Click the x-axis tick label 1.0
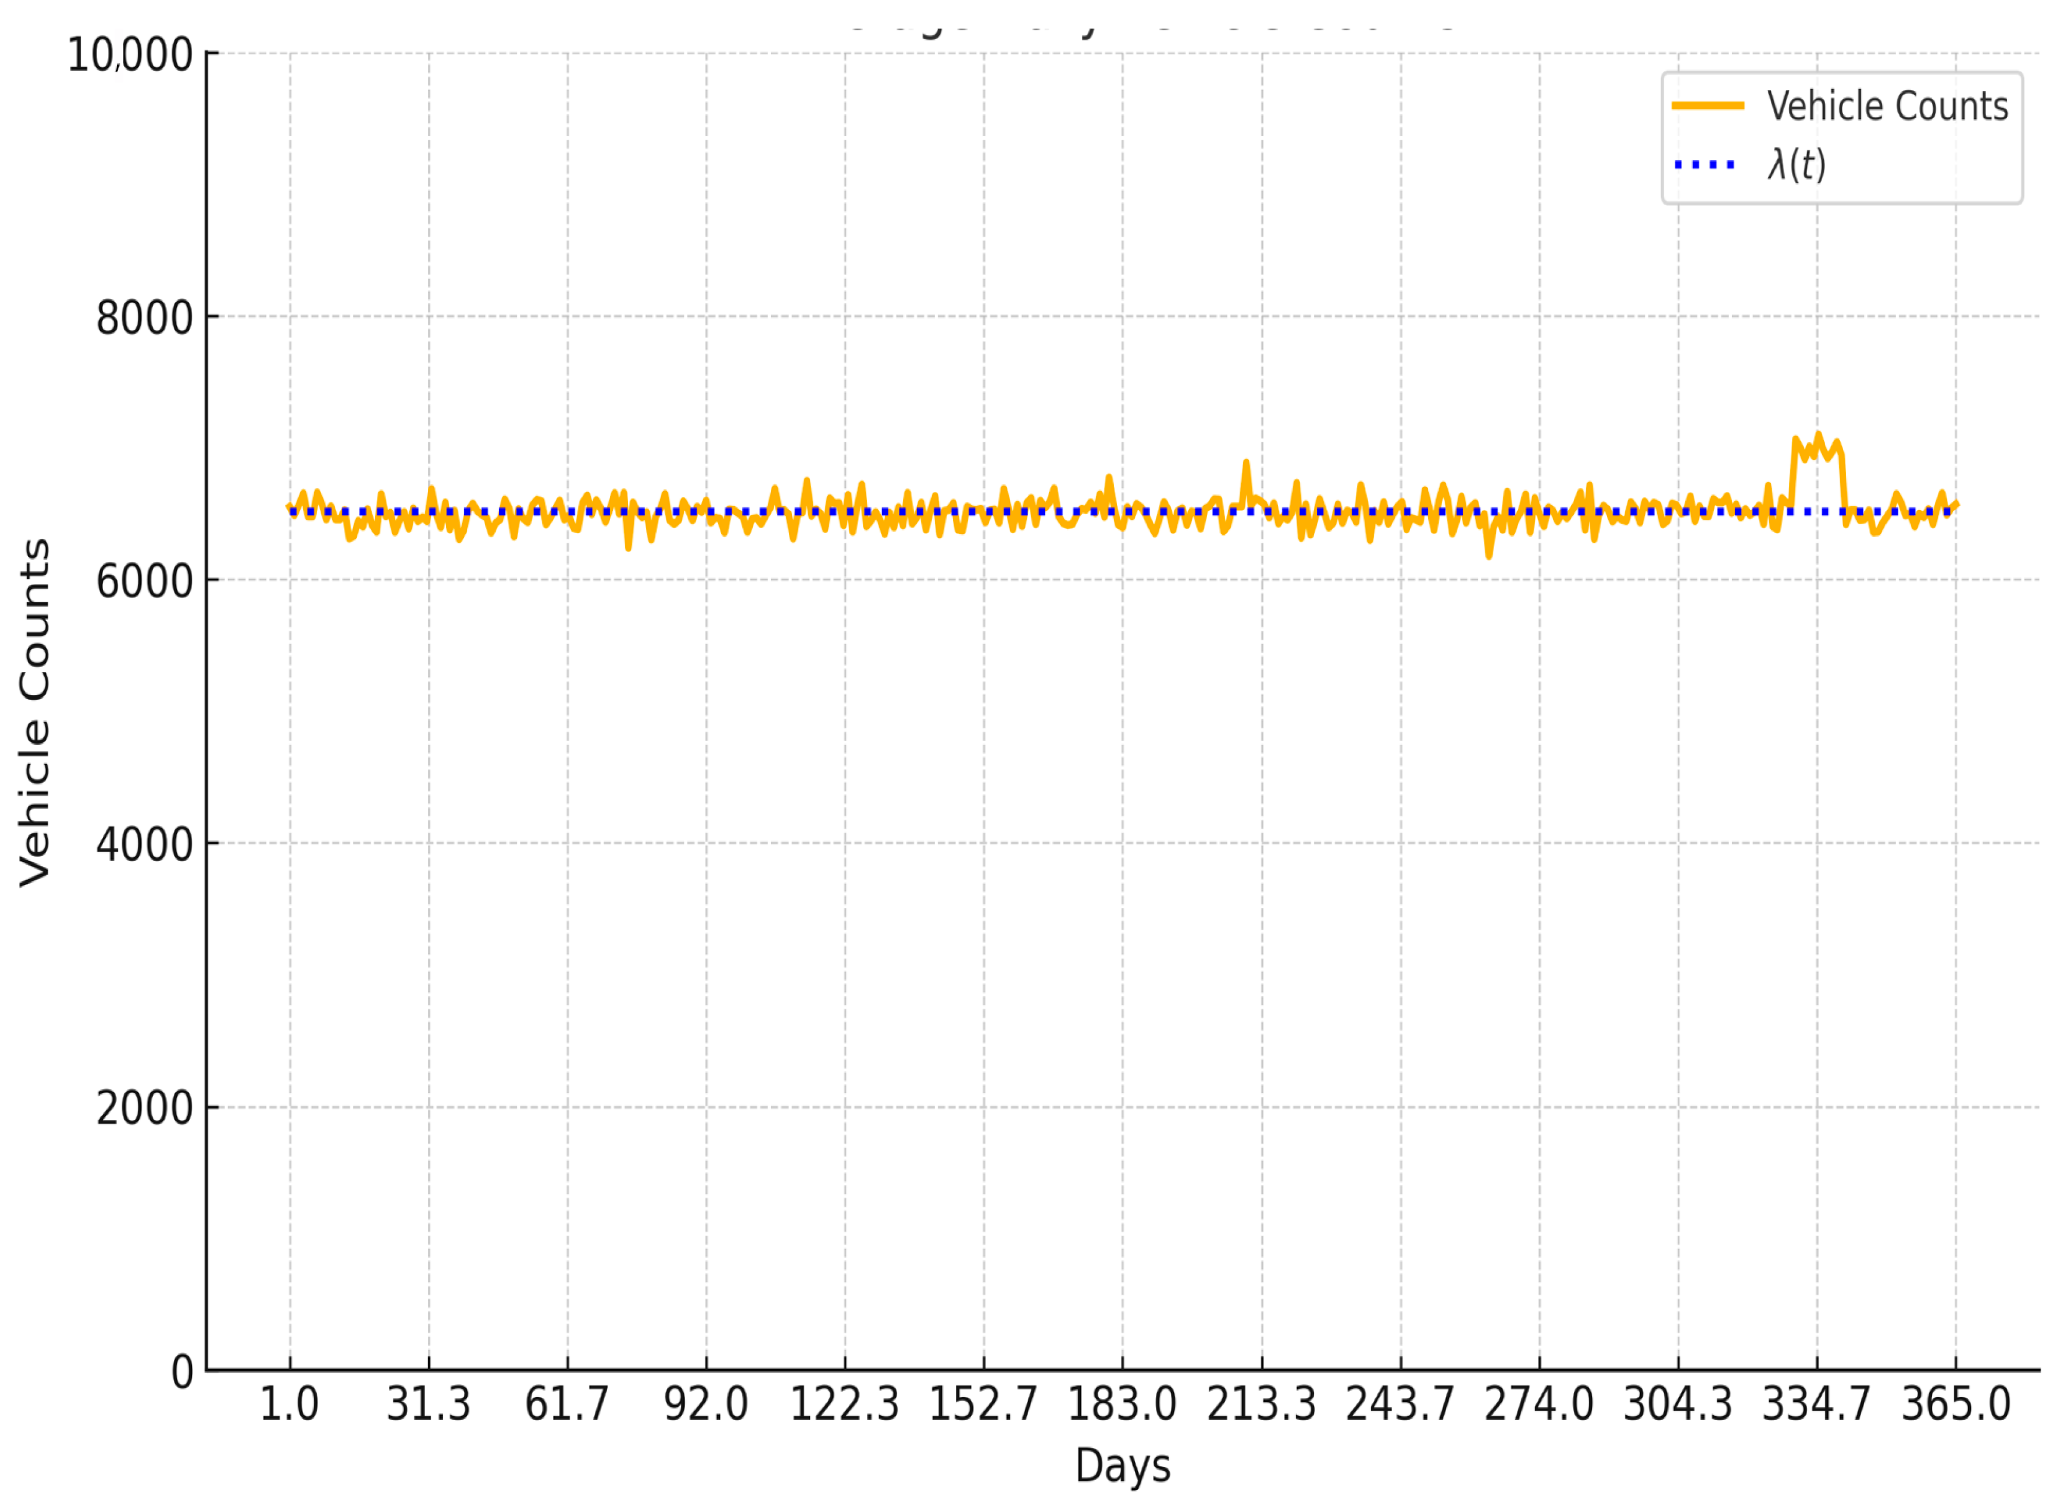 coord(289,1405)
